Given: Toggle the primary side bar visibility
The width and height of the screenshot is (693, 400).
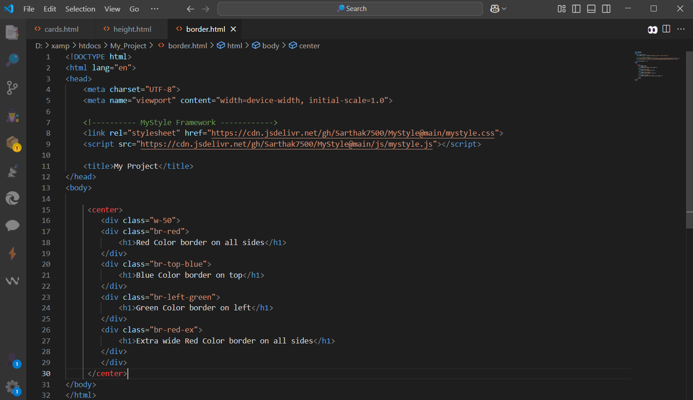Looking at the screenshot, I should point(576,9).
